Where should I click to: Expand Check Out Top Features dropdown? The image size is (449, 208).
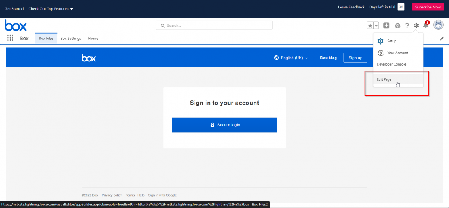click(51, 9)
